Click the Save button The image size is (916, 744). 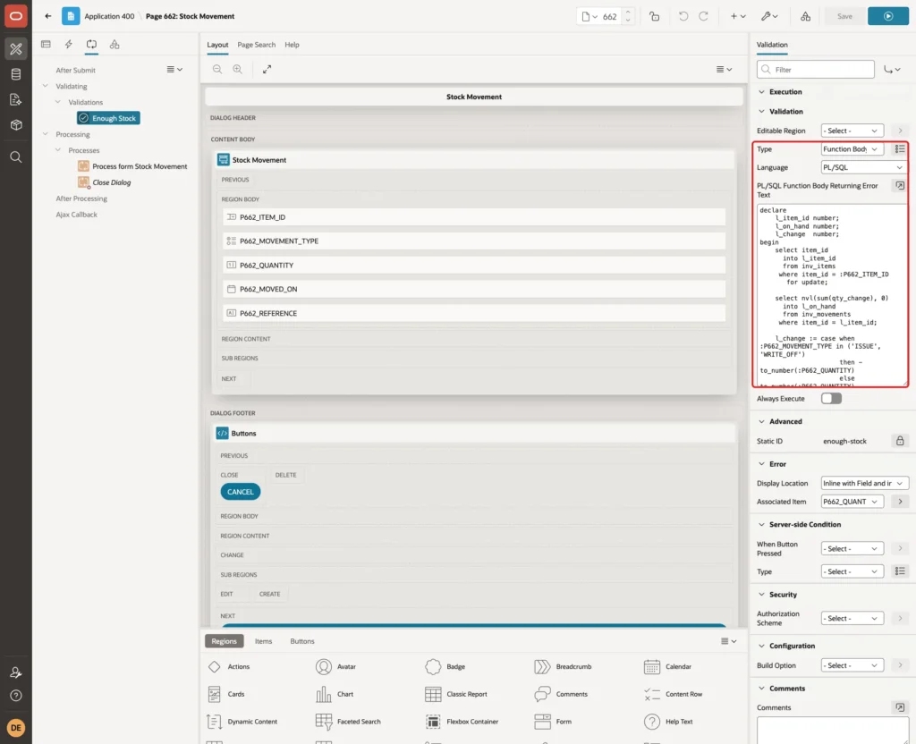tap(844, 16)
